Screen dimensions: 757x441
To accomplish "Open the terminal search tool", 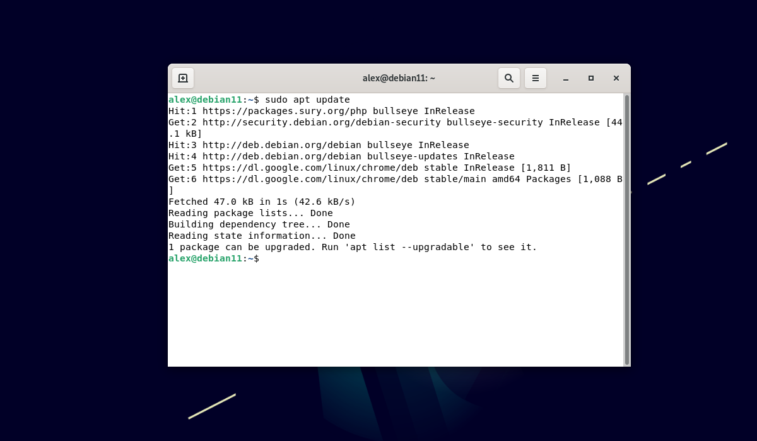I will [509, 78].
